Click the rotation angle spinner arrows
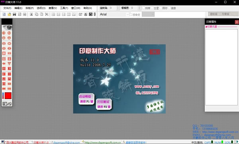 tap(118, 8)
